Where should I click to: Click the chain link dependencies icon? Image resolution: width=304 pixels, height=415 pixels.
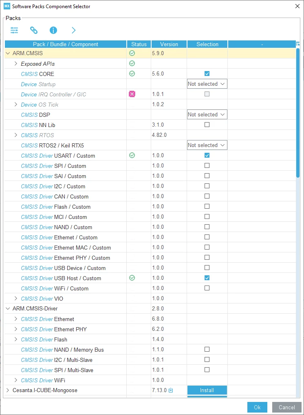click(34, 30)
